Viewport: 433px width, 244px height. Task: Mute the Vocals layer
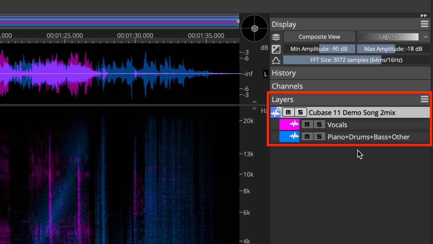307,125
